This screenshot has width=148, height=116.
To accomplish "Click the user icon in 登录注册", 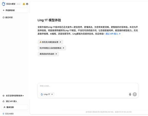I will [x=4, y=107].
